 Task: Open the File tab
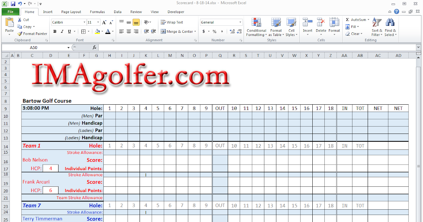coord(10,12)
